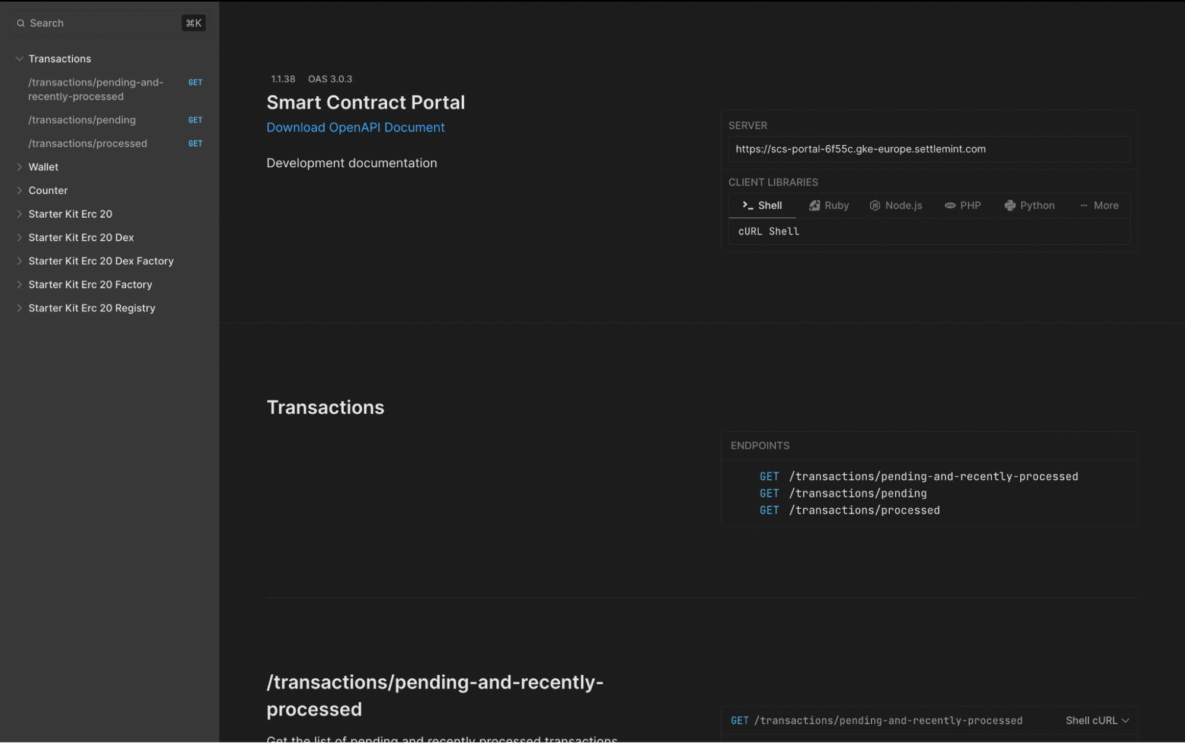This screenshot has height=743, width=1185.
Task: Toggle the Transactions sidebar section
Action: click(19, 58)
